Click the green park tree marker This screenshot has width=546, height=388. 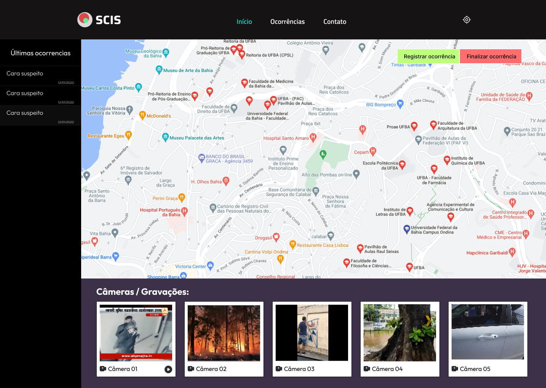323,154
